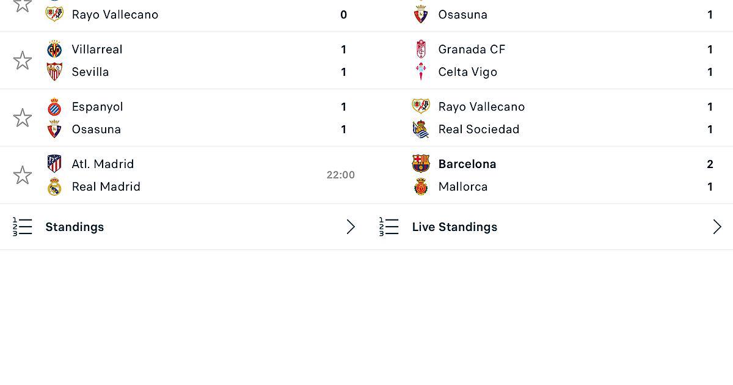
Task: Click the Atl. Madrid club crest
Action: pyautogui.click(x=54, y=164)
